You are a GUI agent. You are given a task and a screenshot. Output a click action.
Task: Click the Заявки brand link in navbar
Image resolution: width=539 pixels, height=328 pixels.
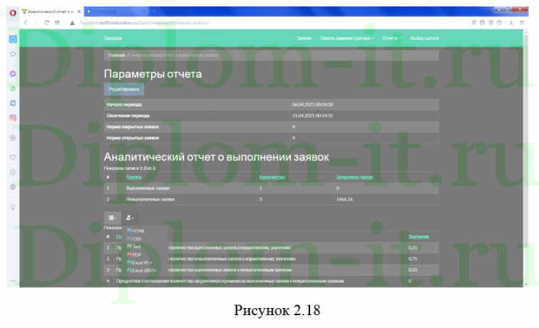[113, 39]
